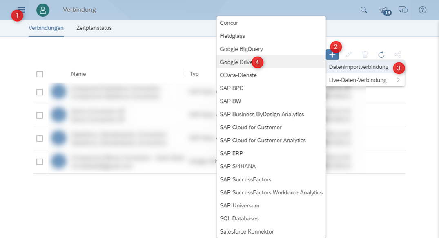Click the Name column header
Image resolution: width=439 pixels, height=238 pixels.
click(x=78, y=74)
